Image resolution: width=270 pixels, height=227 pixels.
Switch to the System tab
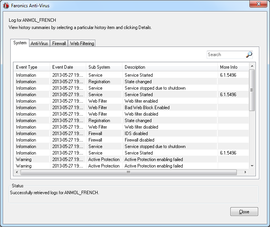point(20,43)
